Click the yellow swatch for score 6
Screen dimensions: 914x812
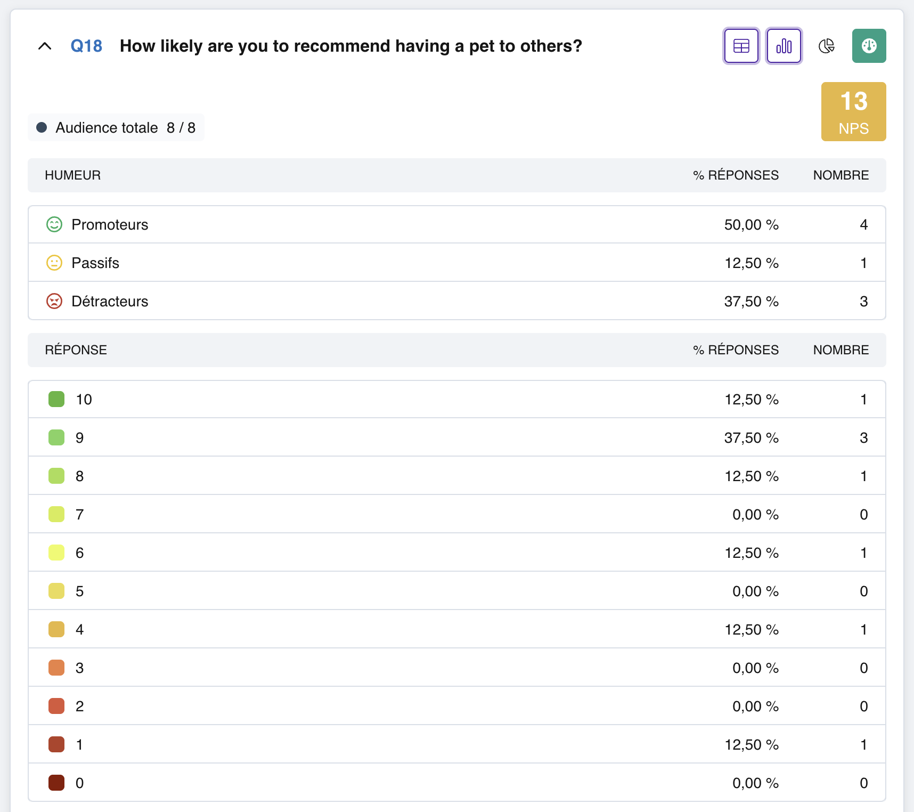pos(56,553)
